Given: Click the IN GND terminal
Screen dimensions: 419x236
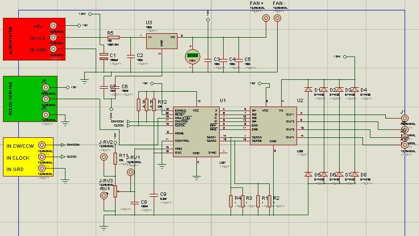Looking at the screenshot, I should tap(54, 49).
